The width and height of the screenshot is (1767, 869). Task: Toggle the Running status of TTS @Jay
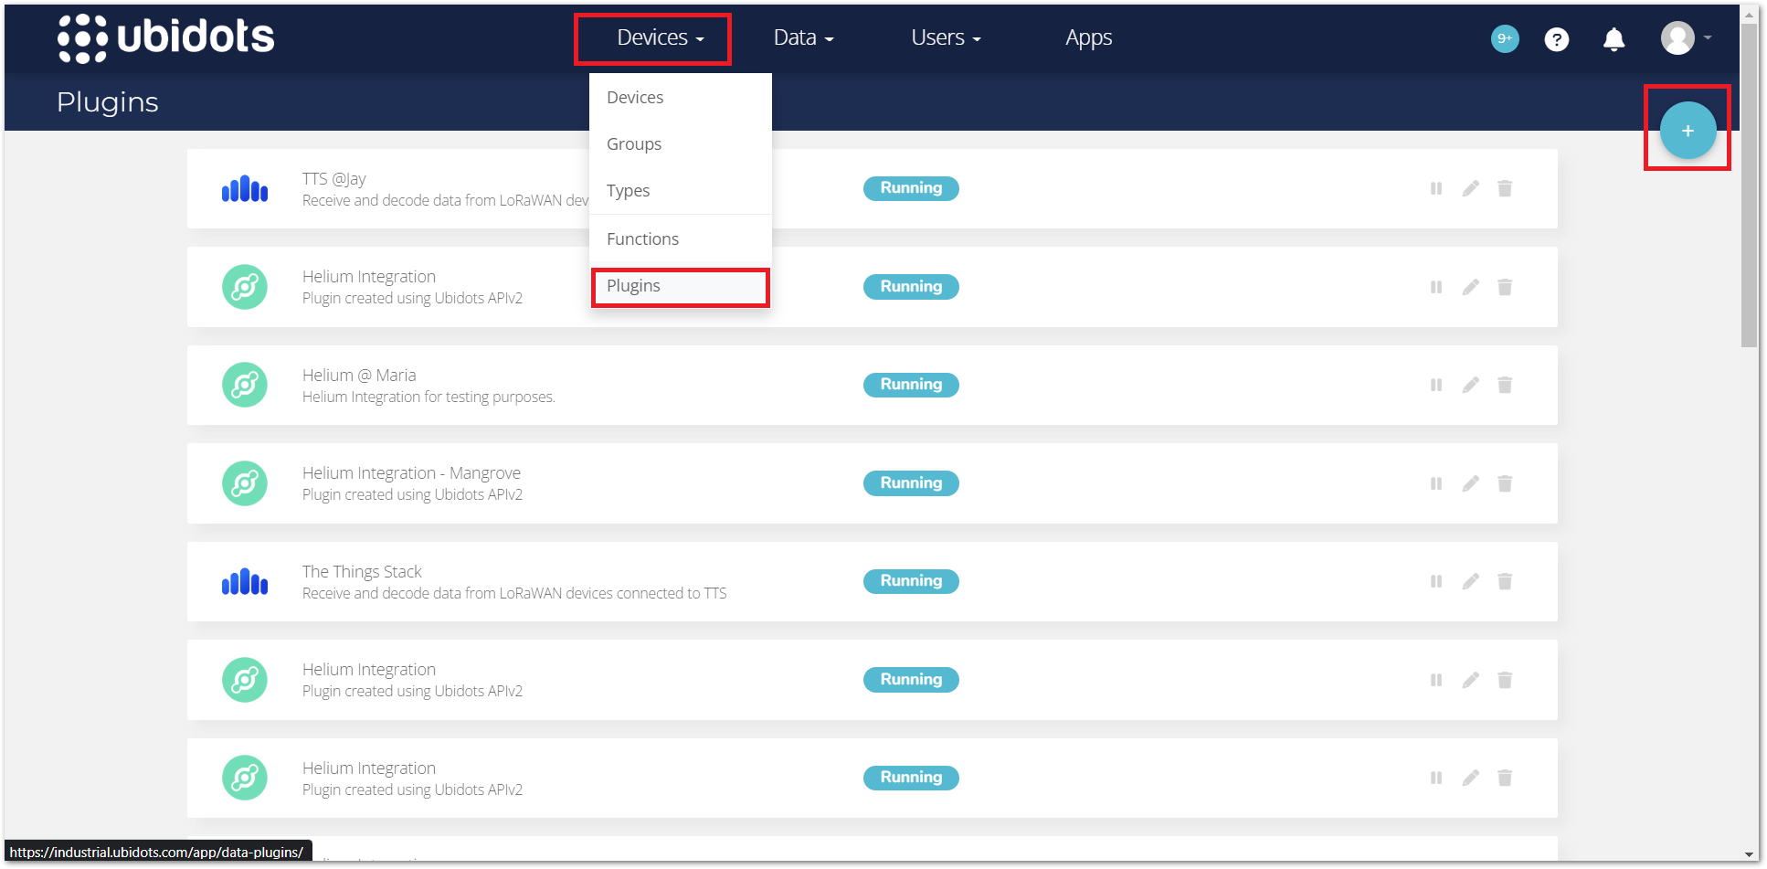(910, 188)
